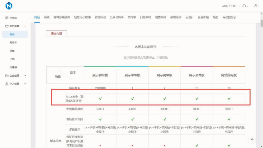Go to 购物车 in the sidebar
Screen dimensions: 263x148
click(13, 42)
